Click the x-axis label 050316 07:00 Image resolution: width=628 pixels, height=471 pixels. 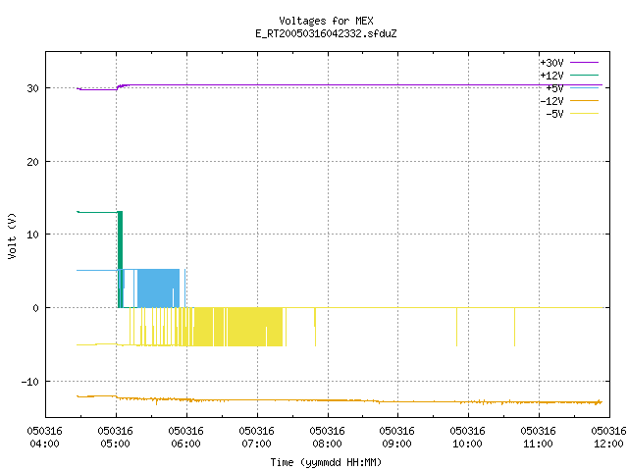point(256,438)
